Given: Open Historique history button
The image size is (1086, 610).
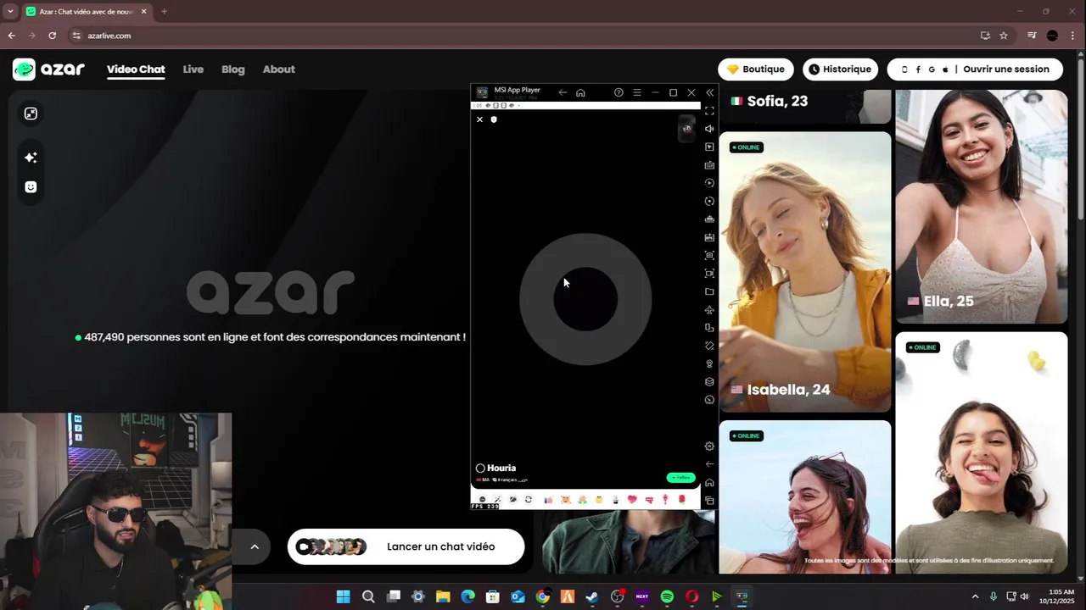Looking at the screenshot, I should pyautogui.click(x=840, y=69).
